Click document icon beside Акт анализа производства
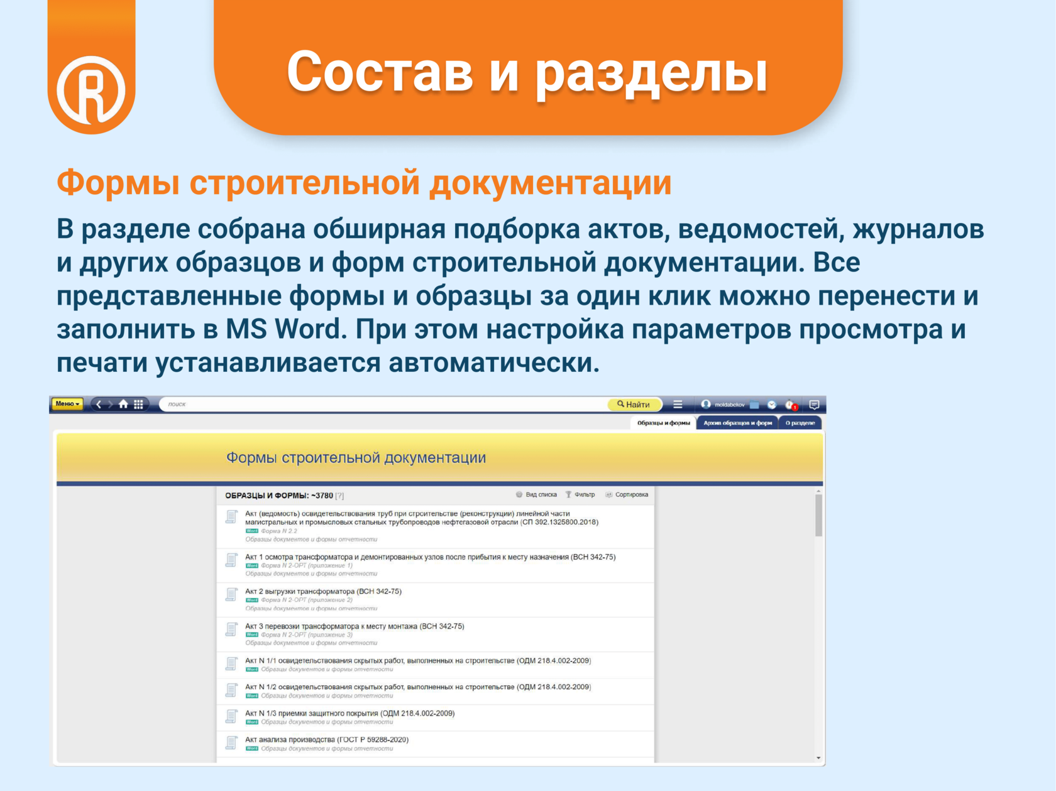The image size is (1056, 791). (232, 743)
